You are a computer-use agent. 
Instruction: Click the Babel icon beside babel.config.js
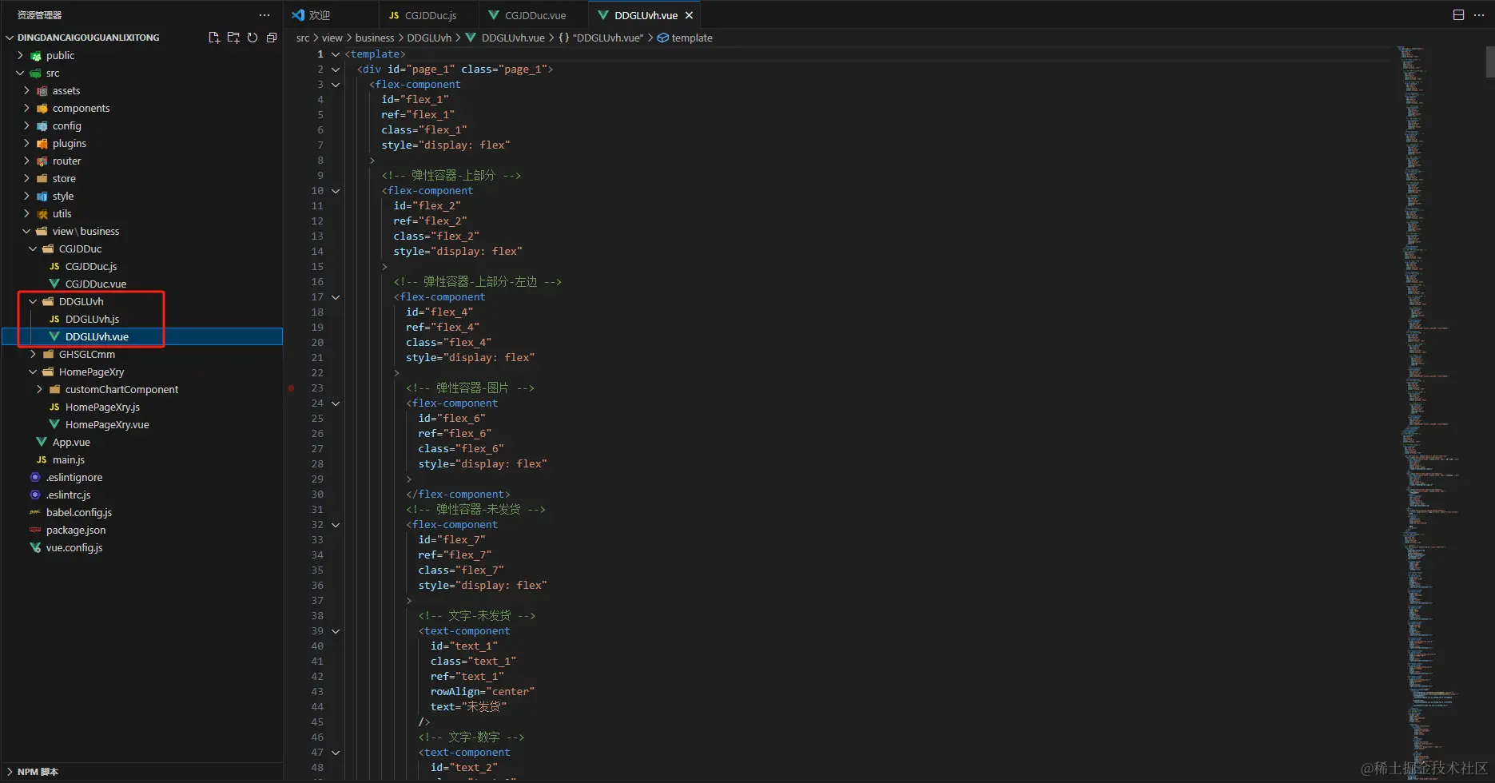point(35,512)
